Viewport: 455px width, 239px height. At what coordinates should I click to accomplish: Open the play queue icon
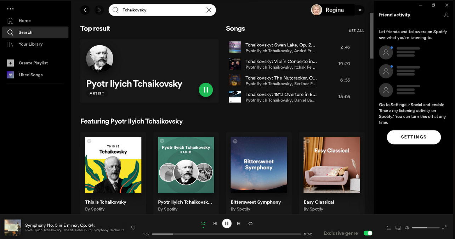389,228
